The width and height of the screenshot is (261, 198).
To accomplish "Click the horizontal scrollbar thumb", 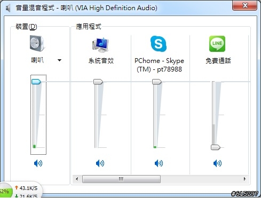I will coord(121,179).
